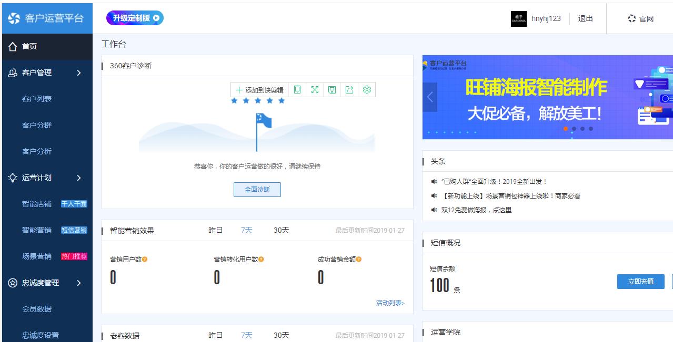Click the share export icon
The height and width of the screenshot is (342, 673).
pos(349,90)
